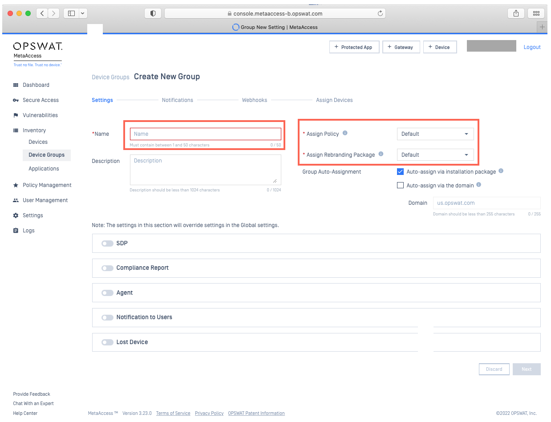The image size is (551, 422).
Task: Click the info icon beside Assign Rebranding Package
Action: (x=381, y=154)
